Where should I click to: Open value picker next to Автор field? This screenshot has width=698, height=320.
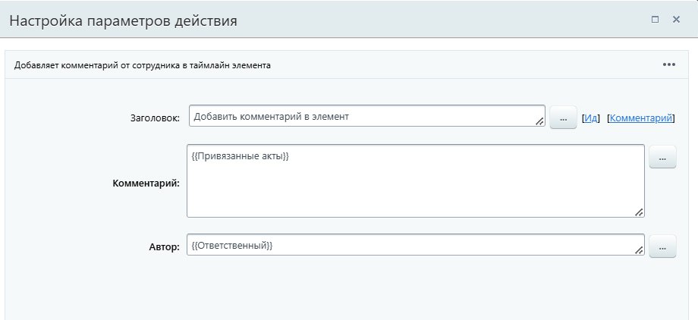tap(662, 246)
